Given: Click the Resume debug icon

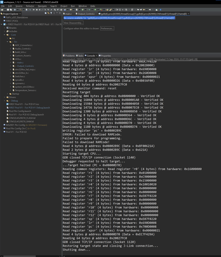Looking at the screenshot, I should 34,10.
